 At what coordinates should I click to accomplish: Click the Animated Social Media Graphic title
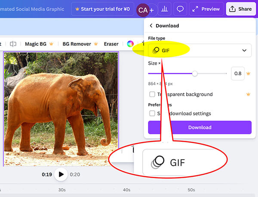coord(32,9)
